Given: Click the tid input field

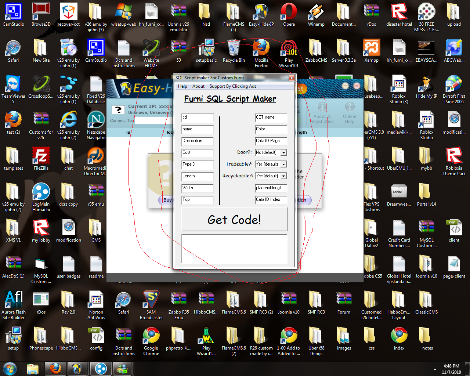Looking at the screenshot, I should 198,118.
